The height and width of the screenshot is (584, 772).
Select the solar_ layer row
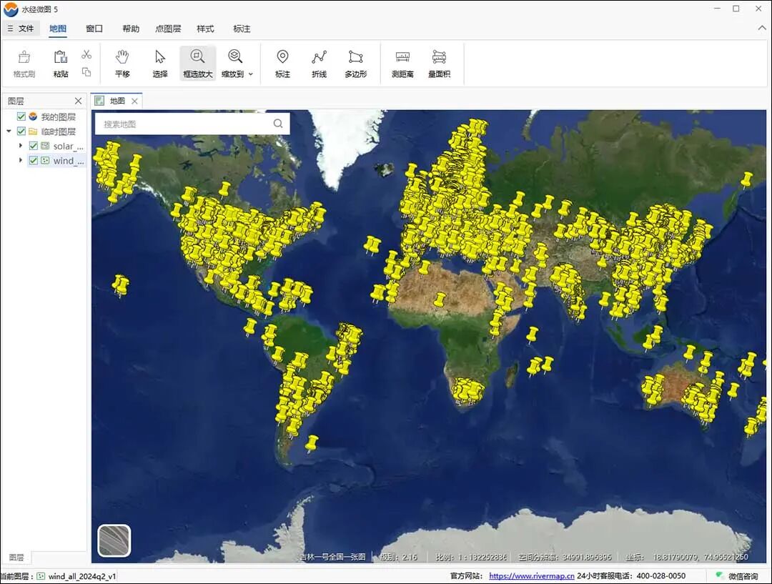[x=56, y=146]
